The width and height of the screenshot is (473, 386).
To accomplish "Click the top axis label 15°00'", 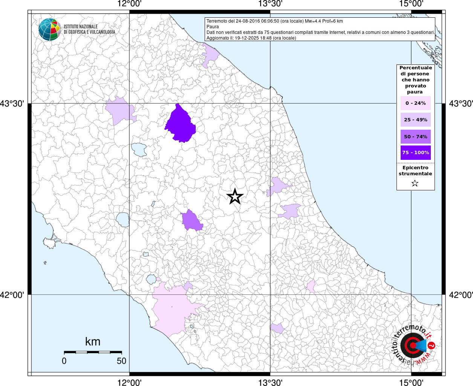I will pyautogui.click(x=411, y=4).
